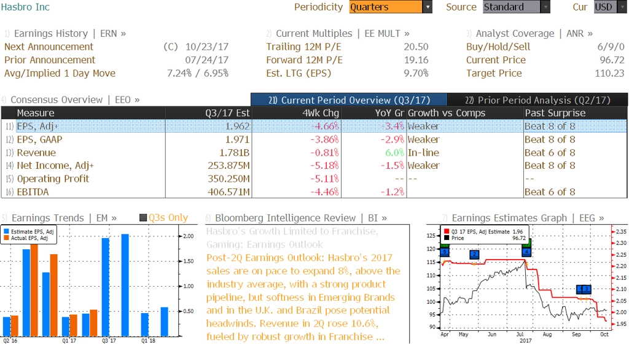The height and width of the screenshot is (345, 629).
Task: Click the orange Actual EPS, Adj legend swatch
Action: (6, 238)
